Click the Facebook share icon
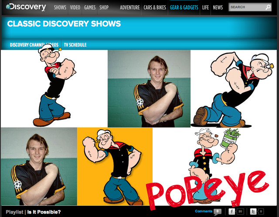Image resolution: width=279 pixels, height=217 pixels. click(231, 211)
